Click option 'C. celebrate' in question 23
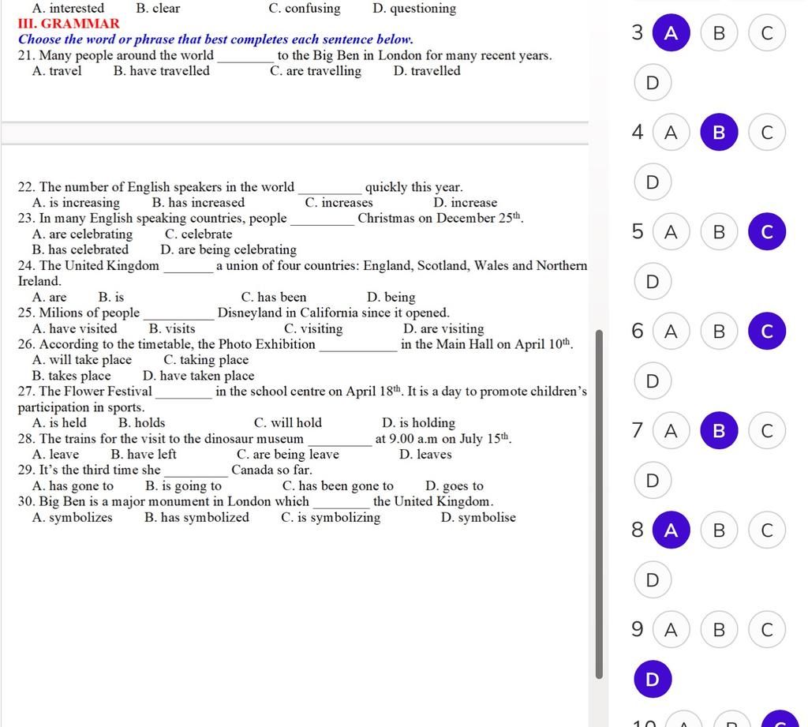Viewport: 808px width, 727px height. click(198, 234)
